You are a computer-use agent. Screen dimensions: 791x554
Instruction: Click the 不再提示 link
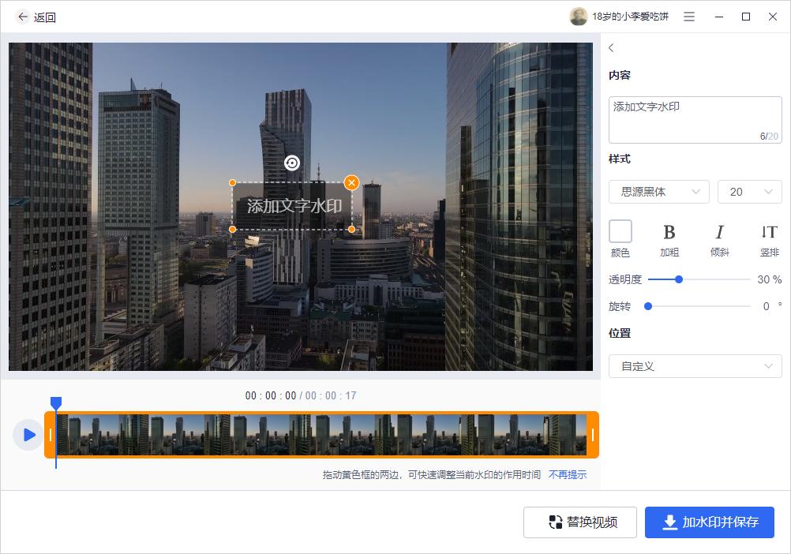pyautogui.click(x=568, y=474)
